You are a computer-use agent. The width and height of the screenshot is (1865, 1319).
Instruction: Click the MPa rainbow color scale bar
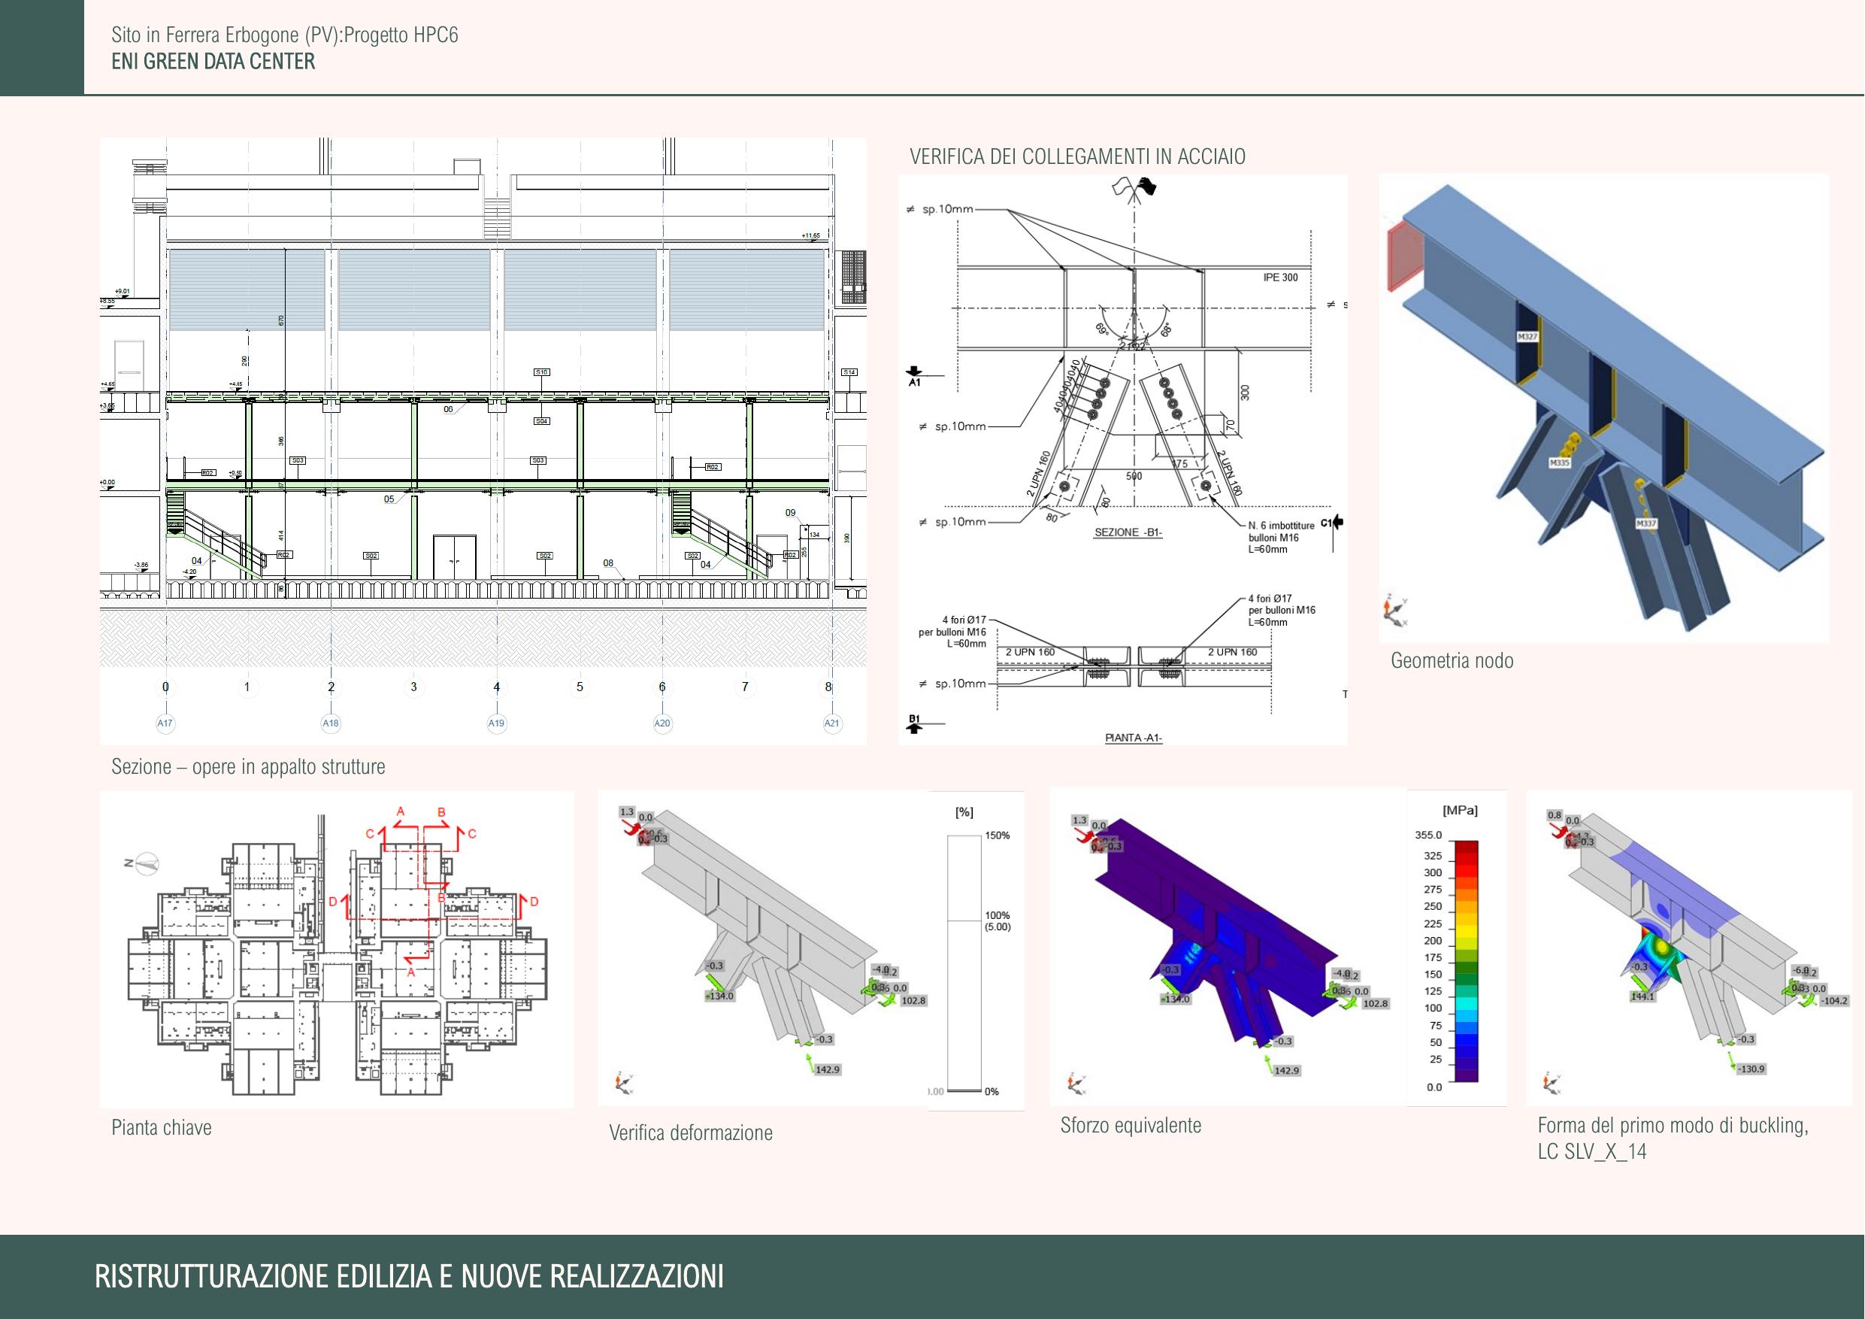(1466, 961)
